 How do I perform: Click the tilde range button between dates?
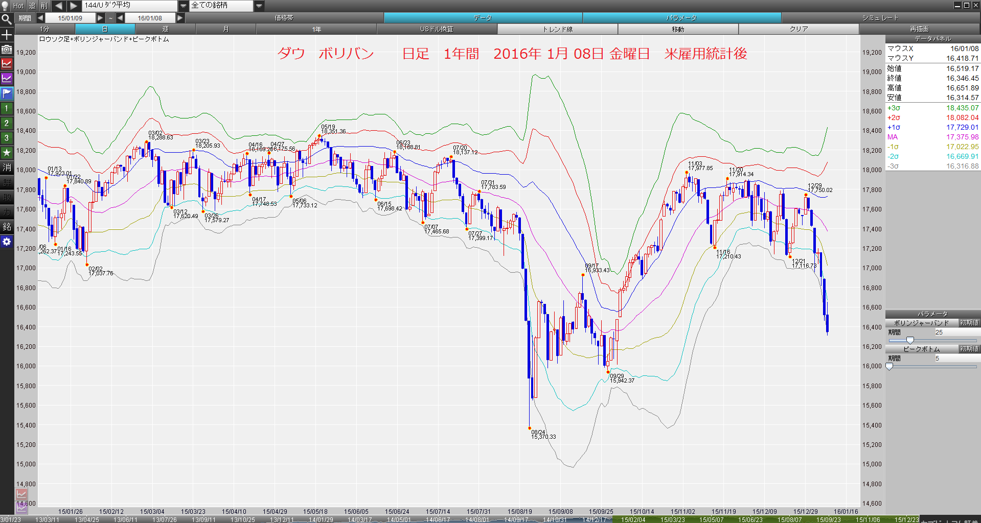(x=110, y=18)
